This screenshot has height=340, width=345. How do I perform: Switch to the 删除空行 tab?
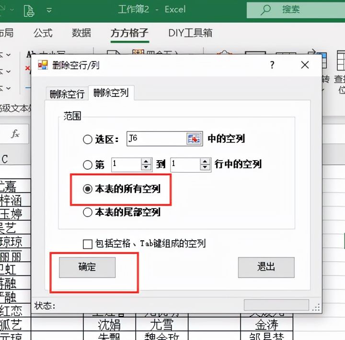(x=67, y=94)
